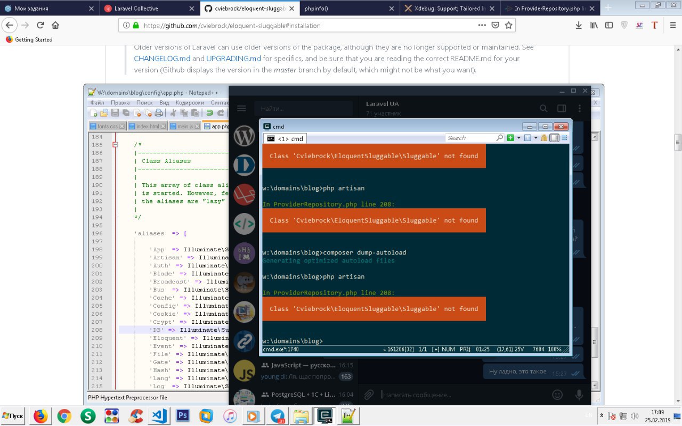Click the Telegram attach paperclip icon
The width and height of the screenshot is (682, 426).
click(x=368, y=395)
